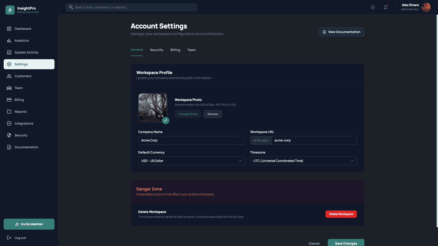The height and width of the screenshot is (246, 438).
Task: Click the InsightPro lightning logo
Action: click(9, 9)
